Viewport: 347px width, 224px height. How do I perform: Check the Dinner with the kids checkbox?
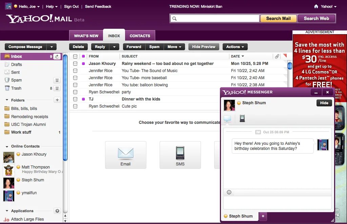coord(75,99)
